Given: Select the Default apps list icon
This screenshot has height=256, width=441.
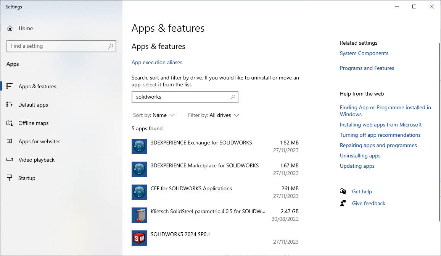Looking at the screenshot, I should tap(10, 104).
